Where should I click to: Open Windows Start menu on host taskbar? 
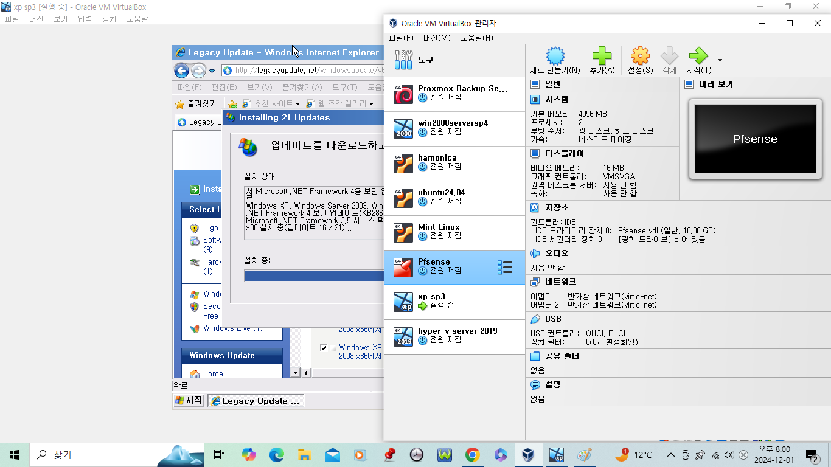(15, 454)
